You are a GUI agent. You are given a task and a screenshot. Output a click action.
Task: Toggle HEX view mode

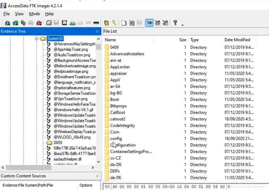coord(165,23)
